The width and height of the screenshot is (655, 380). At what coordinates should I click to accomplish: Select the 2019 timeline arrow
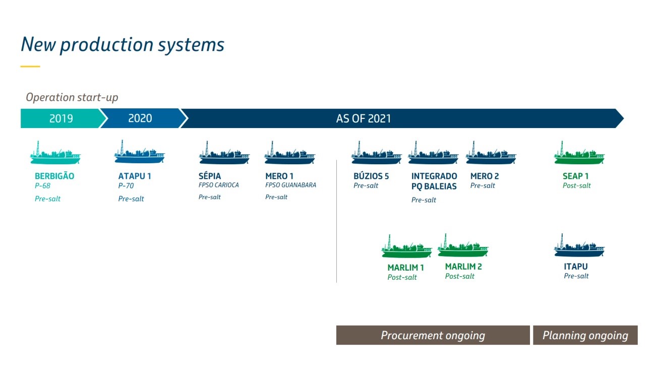(x=64, y=118)
